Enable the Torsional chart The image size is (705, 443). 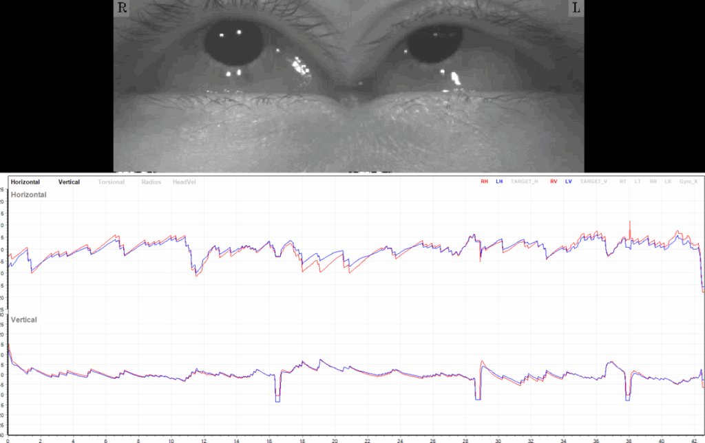[x=112, y=182]
